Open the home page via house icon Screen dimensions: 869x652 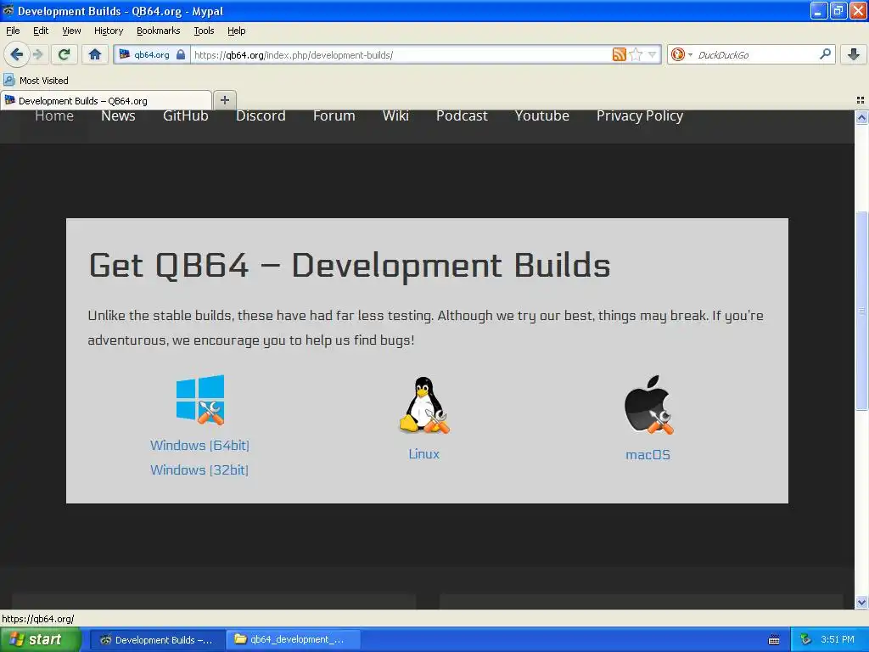[95, 54]
